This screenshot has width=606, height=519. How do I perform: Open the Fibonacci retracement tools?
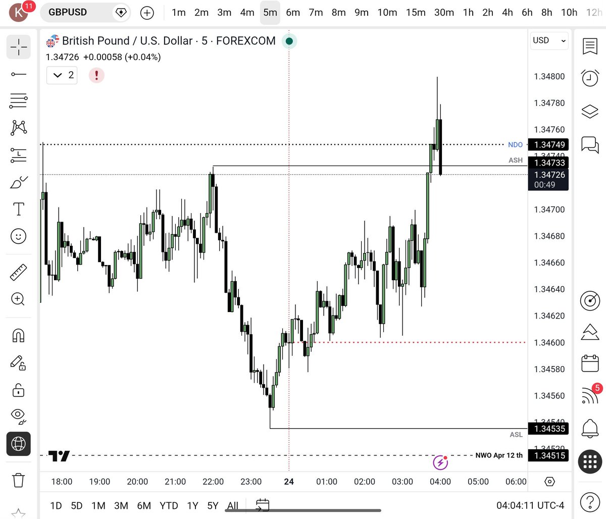19,101
